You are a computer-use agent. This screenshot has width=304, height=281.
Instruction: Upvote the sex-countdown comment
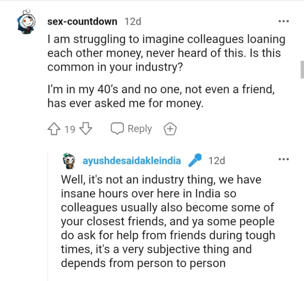(54, 129)
